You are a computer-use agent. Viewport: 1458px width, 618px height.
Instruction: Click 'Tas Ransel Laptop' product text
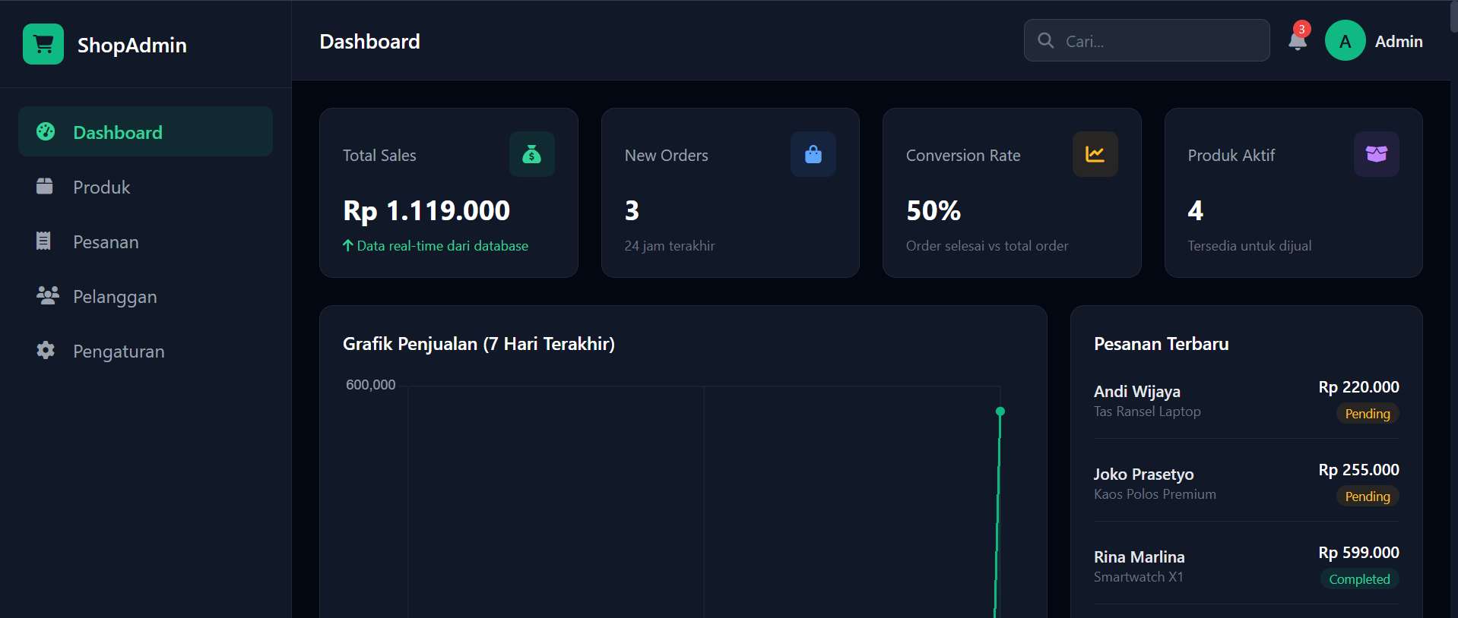[1147, 411]
